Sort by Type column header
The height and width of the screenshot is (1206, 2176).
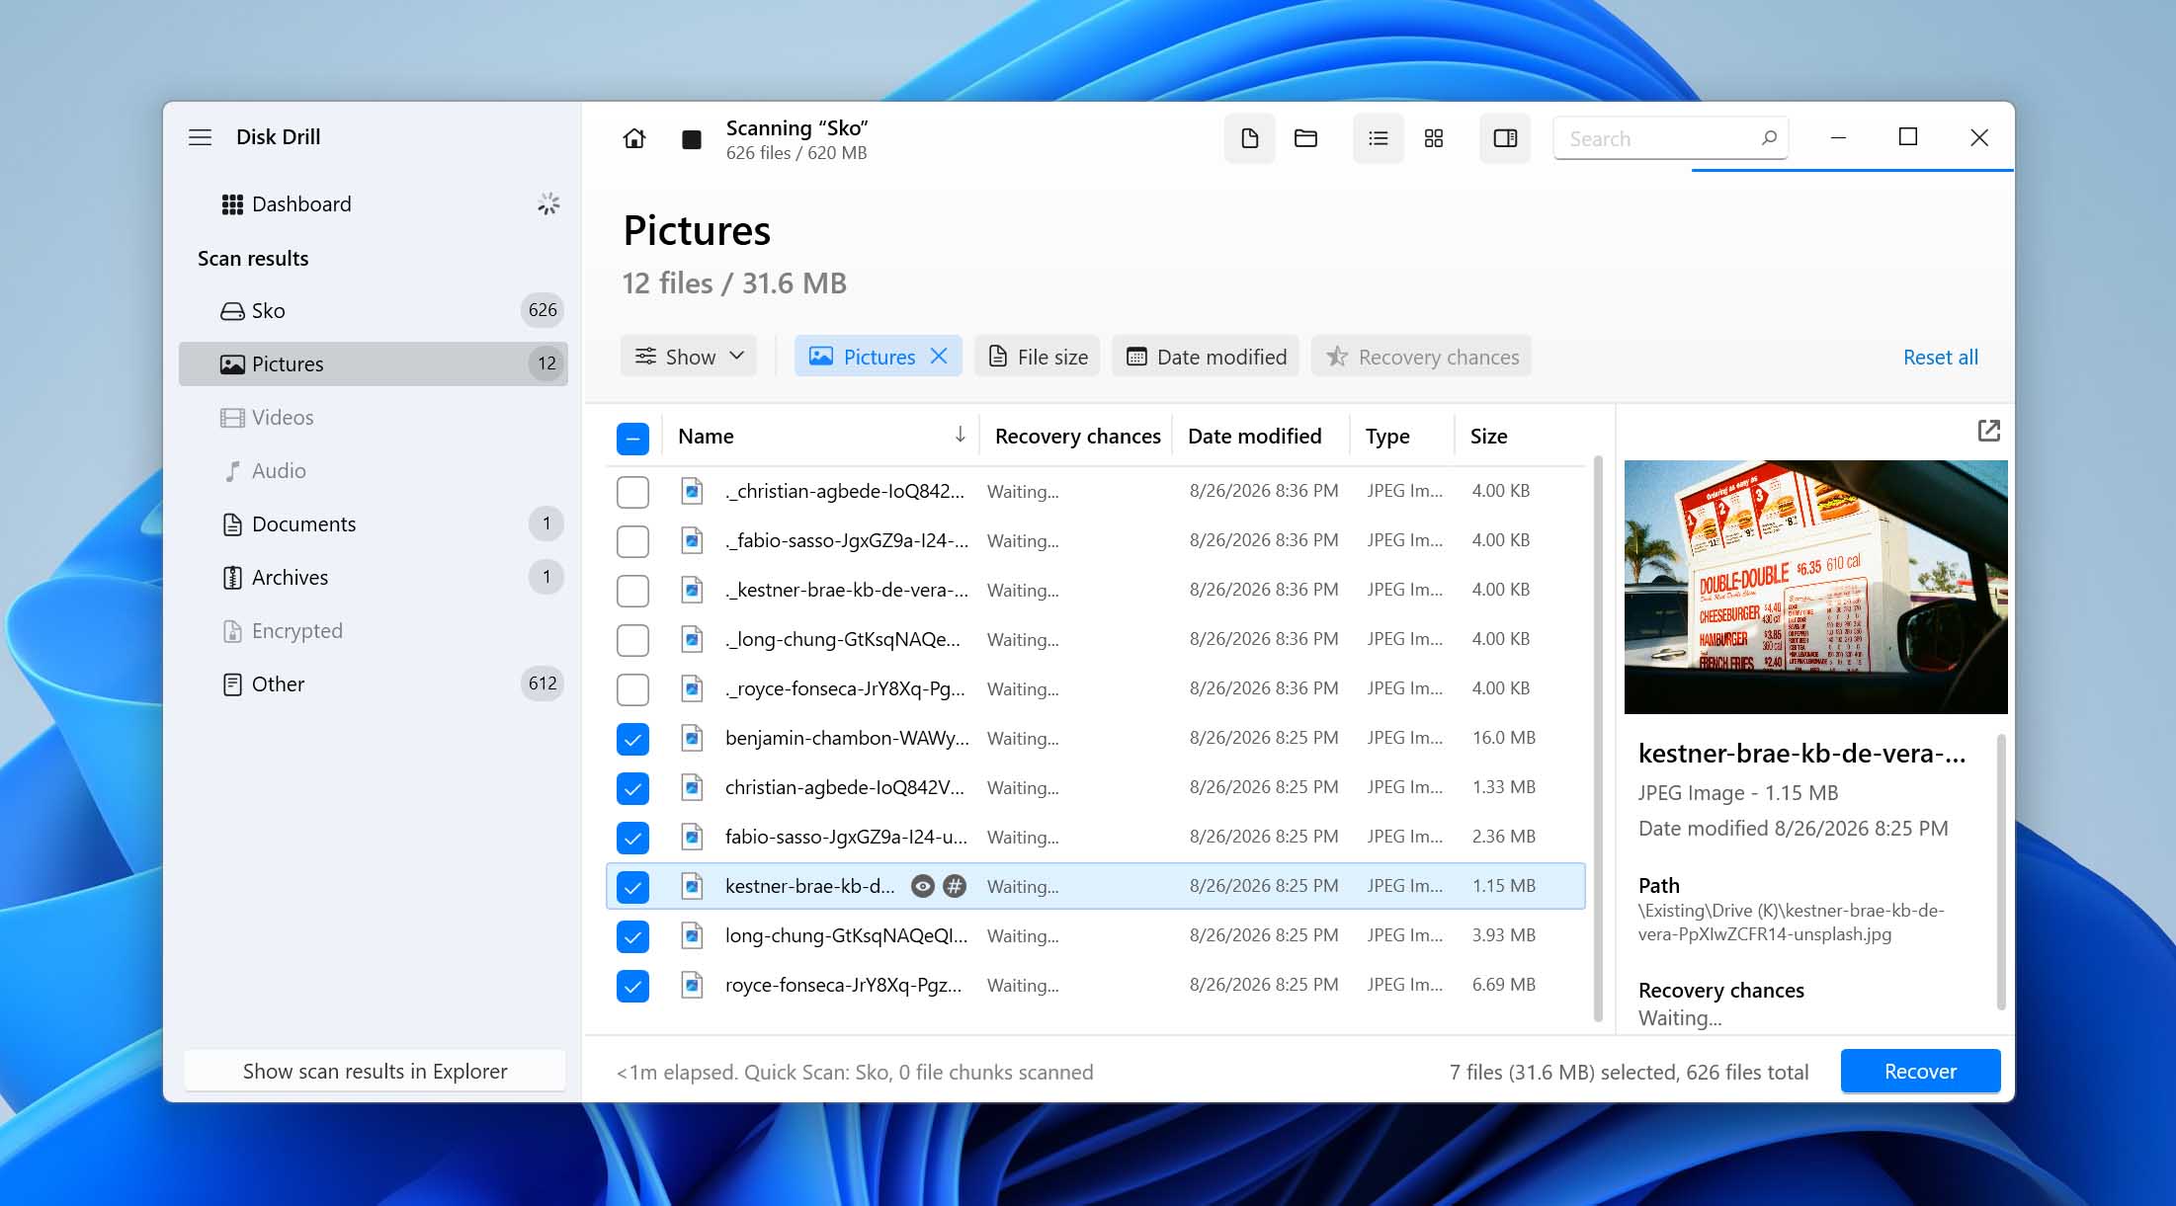pyautogui.click(x=1387, y=436)
